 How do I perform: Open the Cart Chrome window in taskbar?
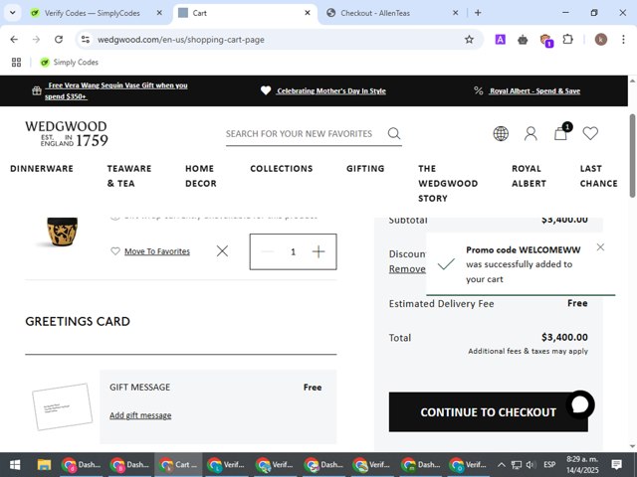178,465
